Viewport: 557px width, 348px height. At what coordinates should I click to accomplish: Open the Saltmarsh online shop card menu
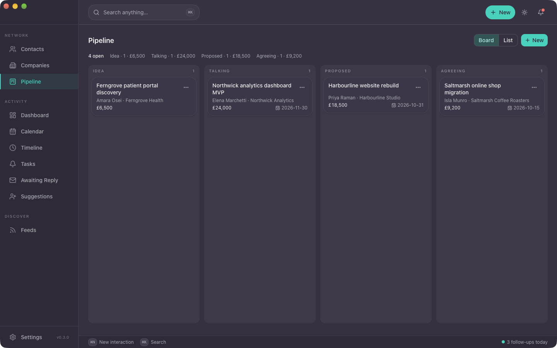point(534,87)
